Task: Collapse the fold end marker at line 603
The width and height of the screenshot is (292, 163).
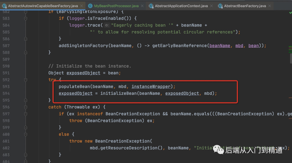Action: 26,155
